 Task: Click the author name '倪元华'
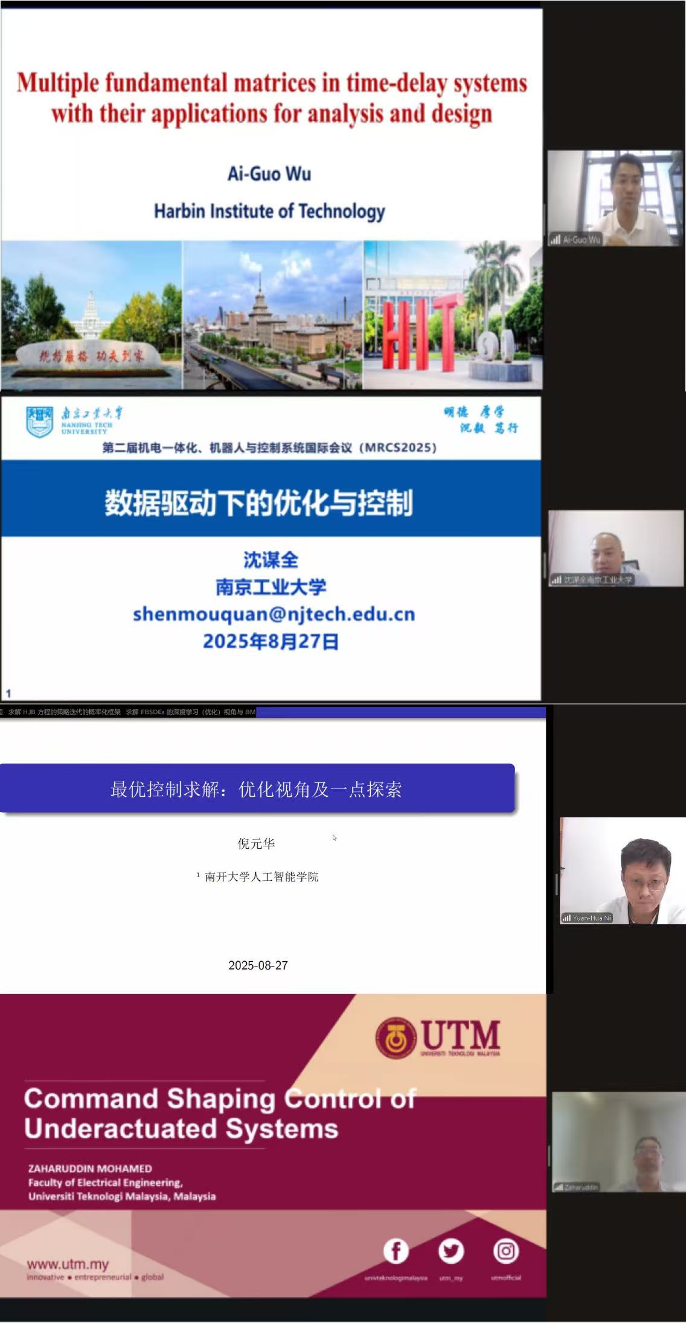pyautogui.click(x=256, y=843)
